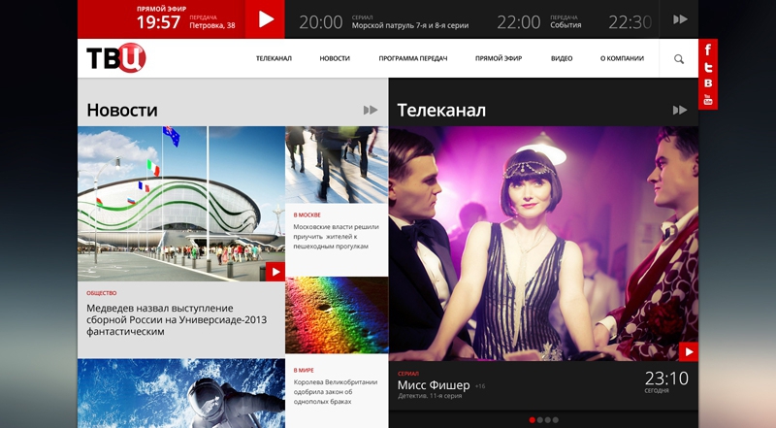The image size is (776, 428).
Task: Open the О компании menu item
Action: click(x=622, y=58)
